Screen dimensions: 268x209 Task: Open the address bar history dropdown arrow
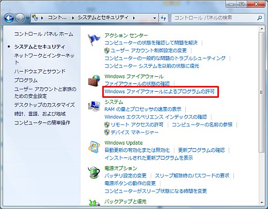tap(154, 18)
